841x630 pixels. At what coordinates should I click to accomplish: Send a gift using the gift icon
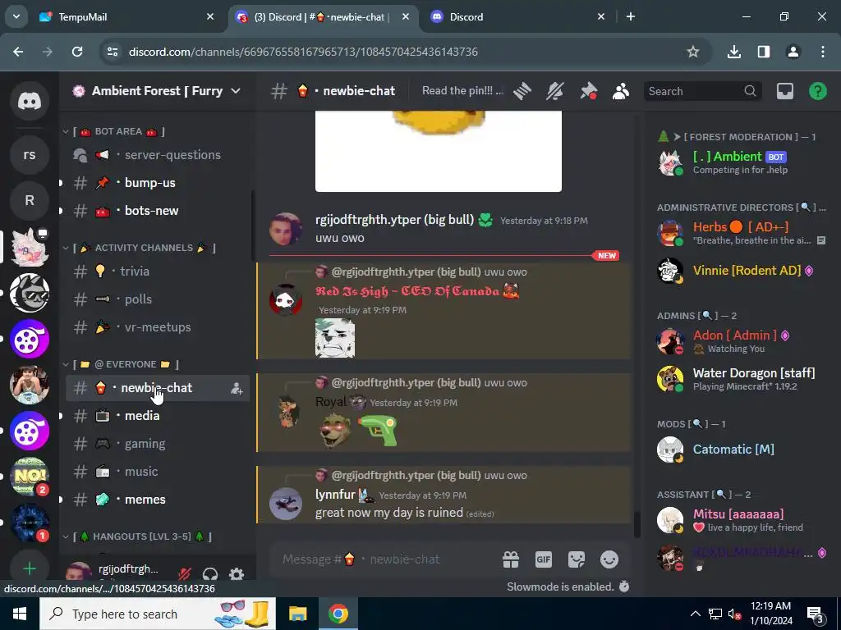511,559
